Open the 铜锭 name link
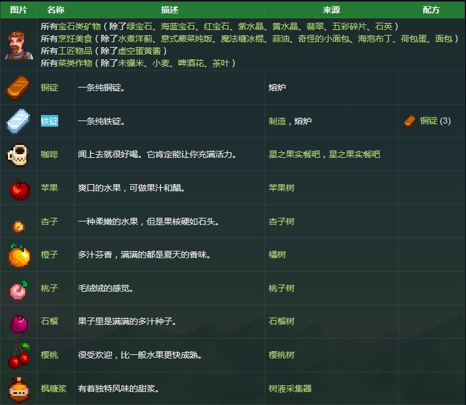This screenshot has width=466, height=405. [50, 87]
